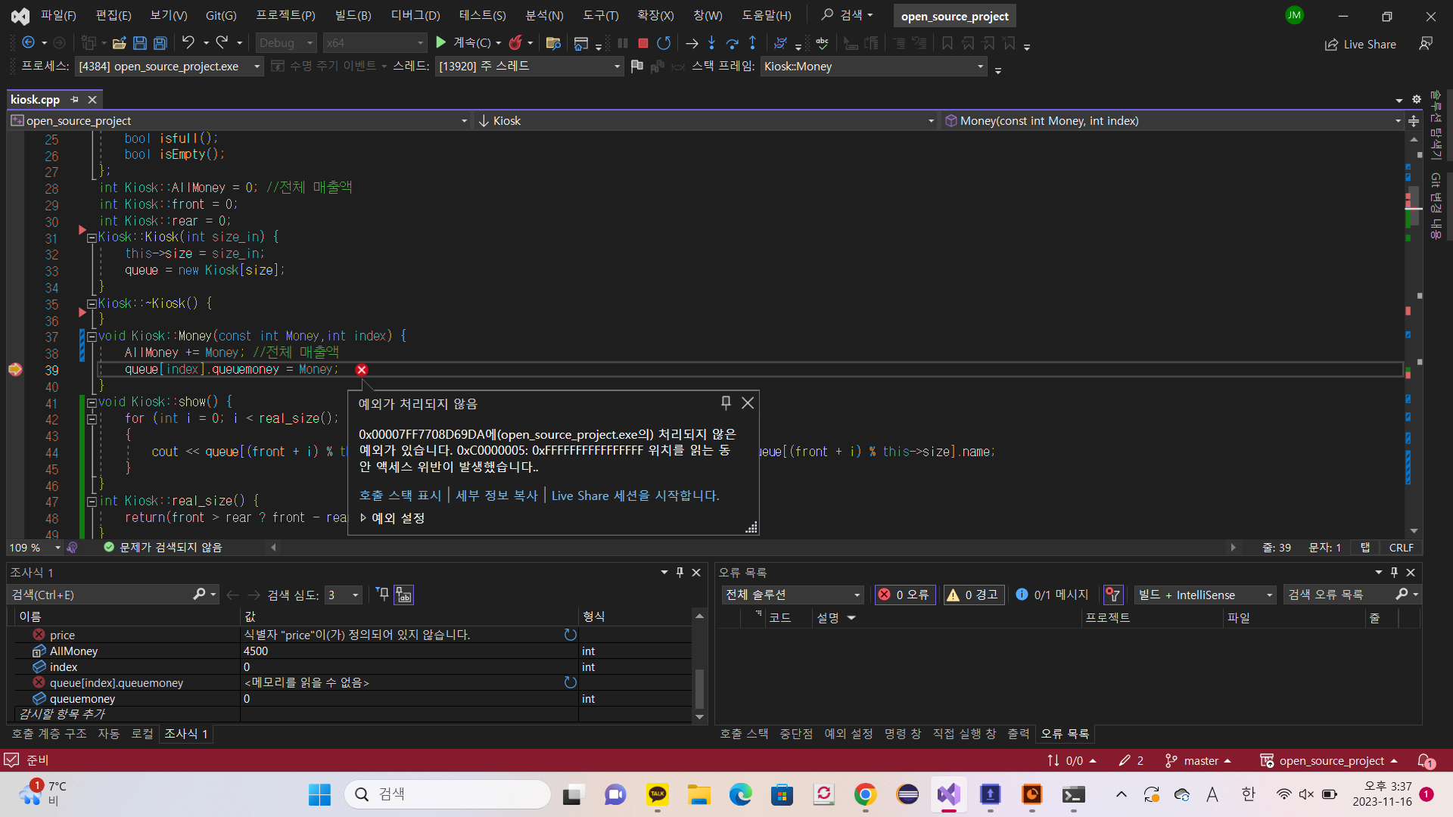
Task: Switch to the 중단점 tab
Action: [x=795, y=734]
